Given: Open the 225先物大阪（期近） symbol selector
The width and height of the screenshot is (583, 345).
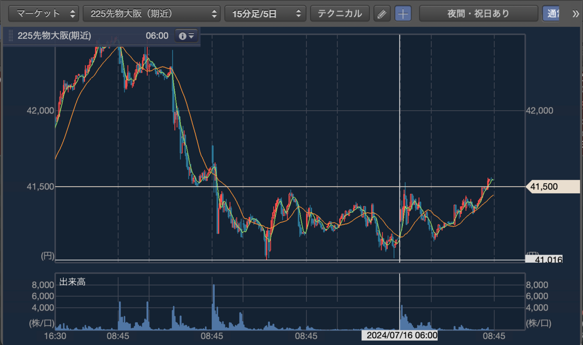Looking at the screenshot, I should pyautogui.click(x=152, y=14).
